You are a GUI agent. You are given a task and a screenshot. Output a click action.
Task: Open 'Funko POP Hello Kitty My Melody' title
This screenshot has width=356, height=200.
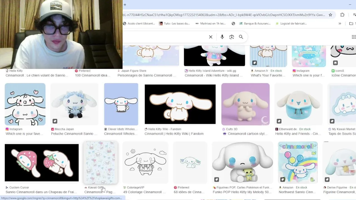[x=242, y=192]
